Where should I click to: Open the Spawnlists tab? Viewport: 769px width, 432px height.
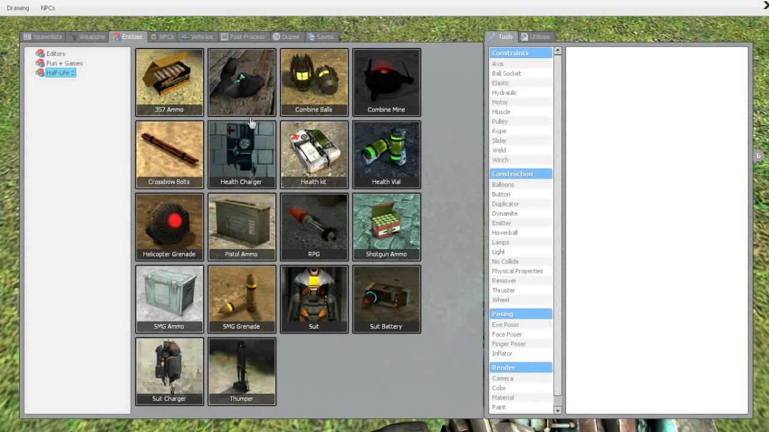43,37
